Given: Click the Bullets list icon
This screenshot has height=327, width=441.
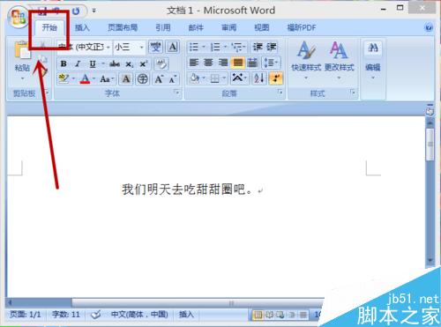Looking at the screenshot, I should coord(194,47).
